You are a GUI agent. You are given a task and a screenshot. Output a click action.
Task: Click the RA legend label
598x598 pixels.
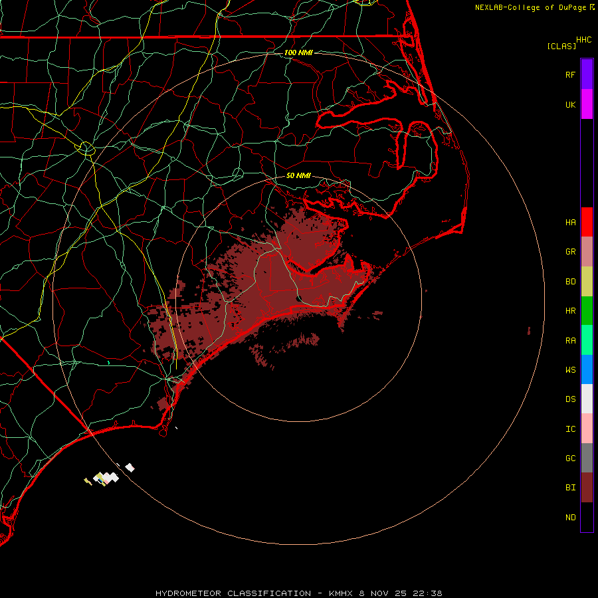570,341
